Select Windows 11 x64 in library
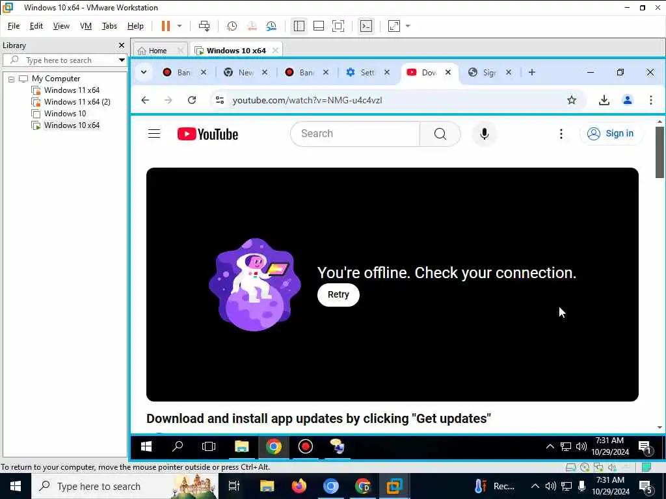This screenshot has height=499, width=666. (72, 90)
